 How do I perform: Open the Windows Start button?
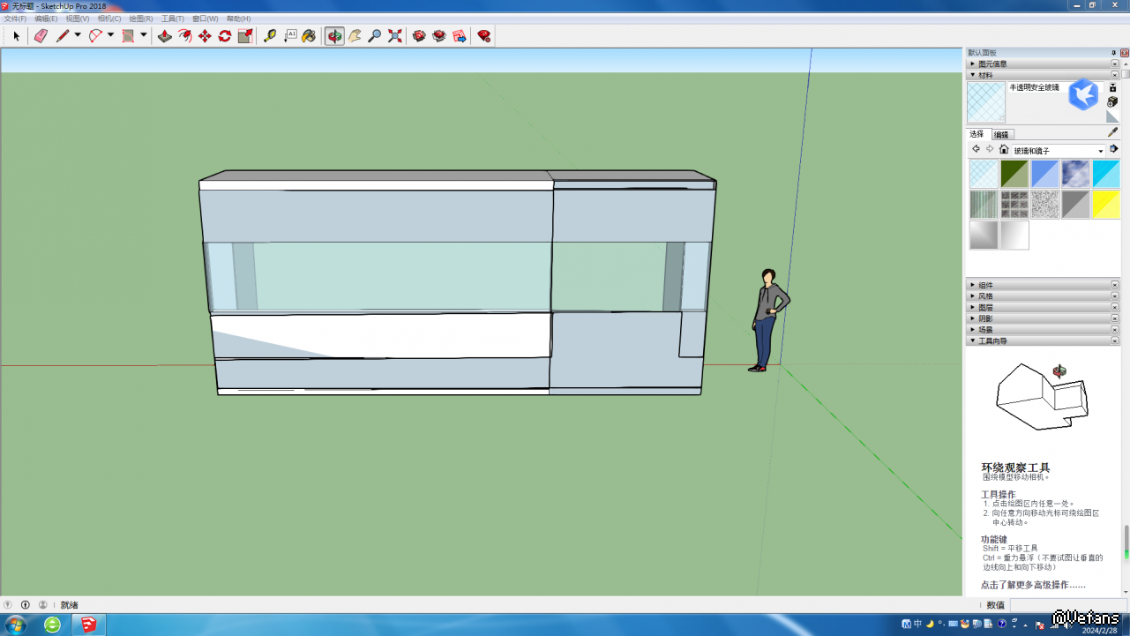pos(16,625)
